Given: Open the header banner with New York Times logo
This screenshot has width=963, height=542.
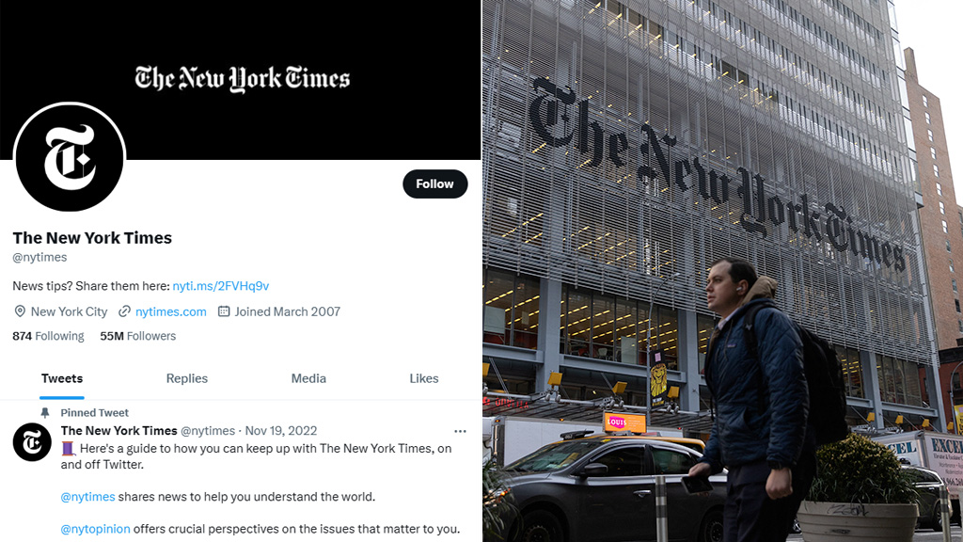Looking at the screenshot, I should [241, 80].
